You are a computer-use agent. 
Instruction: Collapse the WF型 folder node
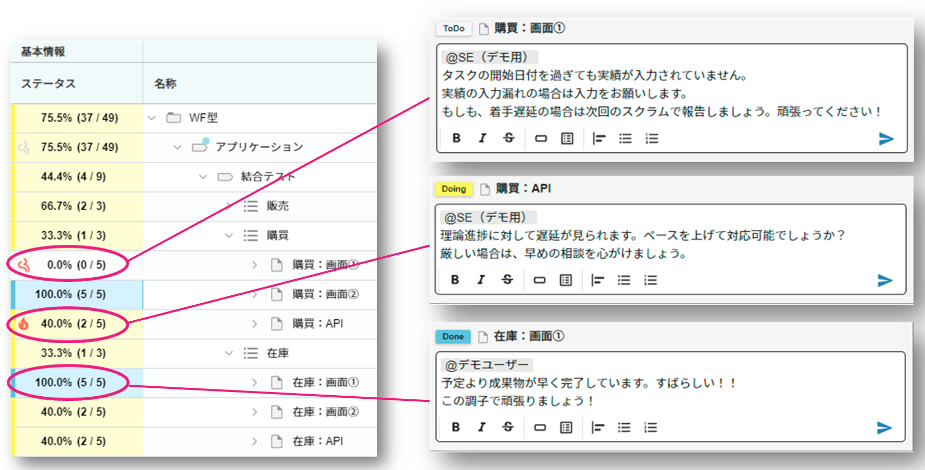tap(151, 118)
